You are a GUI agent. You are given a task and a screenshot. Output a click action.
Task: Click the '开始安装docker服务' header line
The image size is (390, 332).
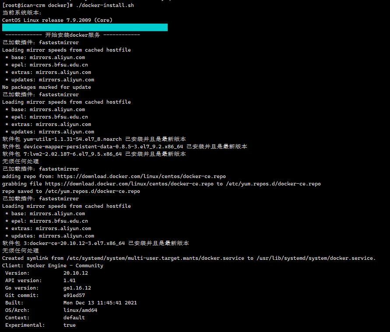(73, 35)
